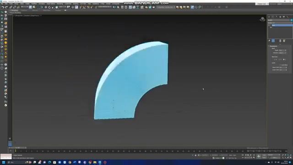Open the Windows Start menu

tap(4, 162)
